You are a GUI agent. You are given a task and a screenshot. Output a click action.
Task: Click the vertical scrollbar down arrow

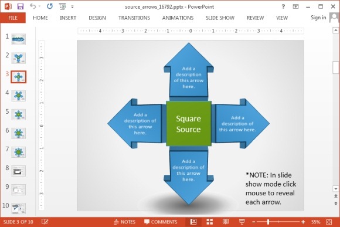(336, 189)
